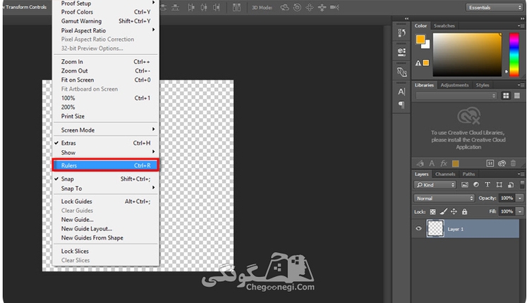Click add layer style fx icon

444,163
